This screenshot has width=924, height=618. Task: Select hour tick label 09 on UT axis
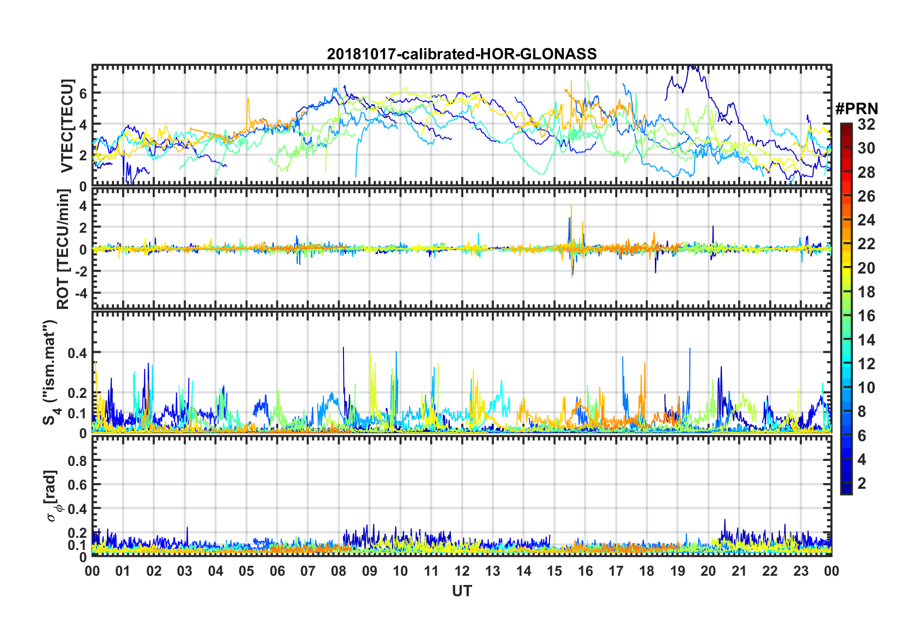pyautogui.click(x=370, y=571)
